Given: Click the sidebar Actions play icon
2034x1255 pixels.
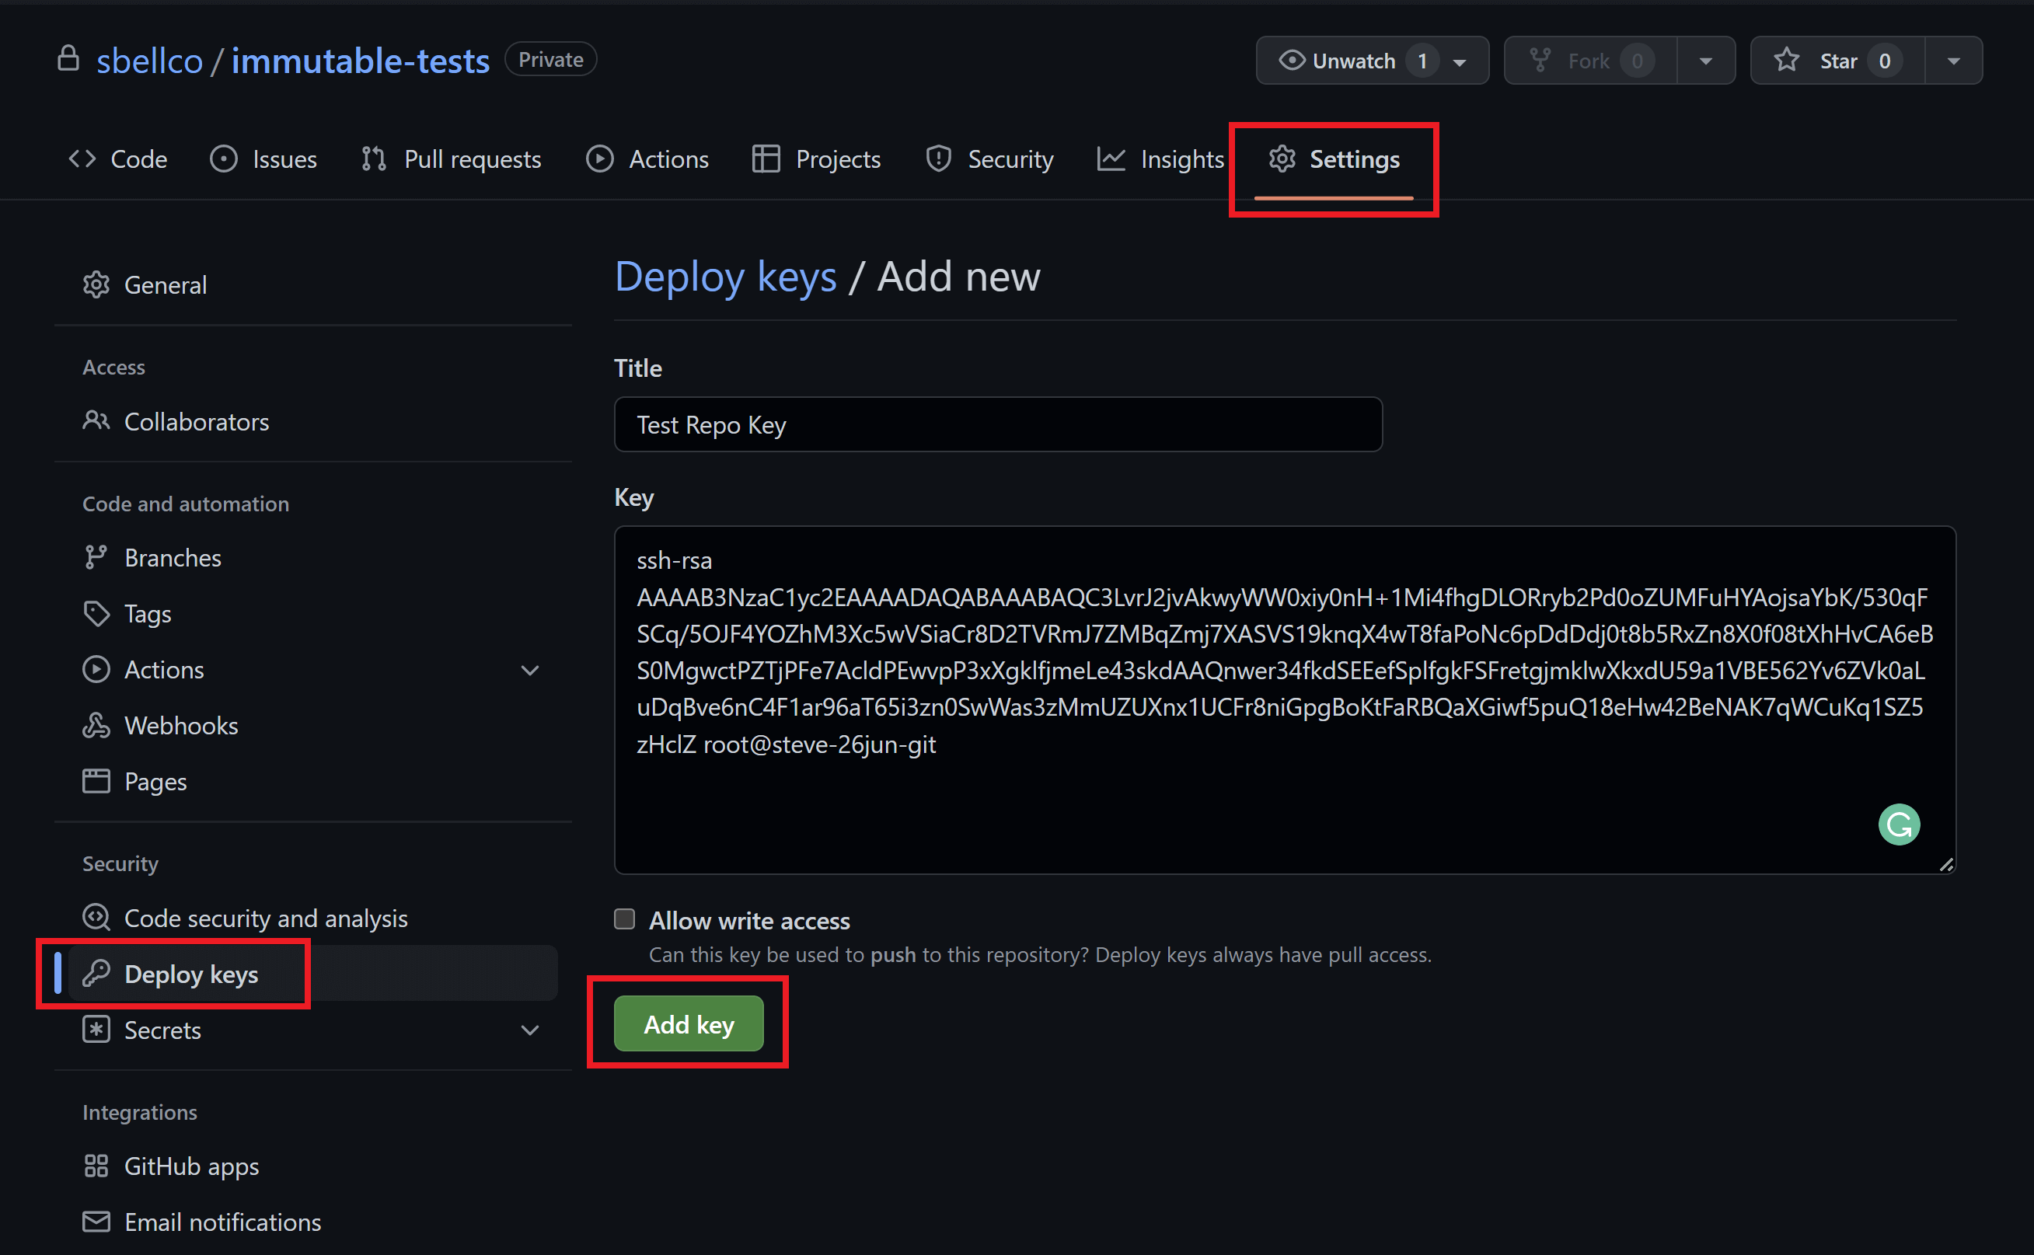Looking at the screenshot, I should tap(96, 669).
